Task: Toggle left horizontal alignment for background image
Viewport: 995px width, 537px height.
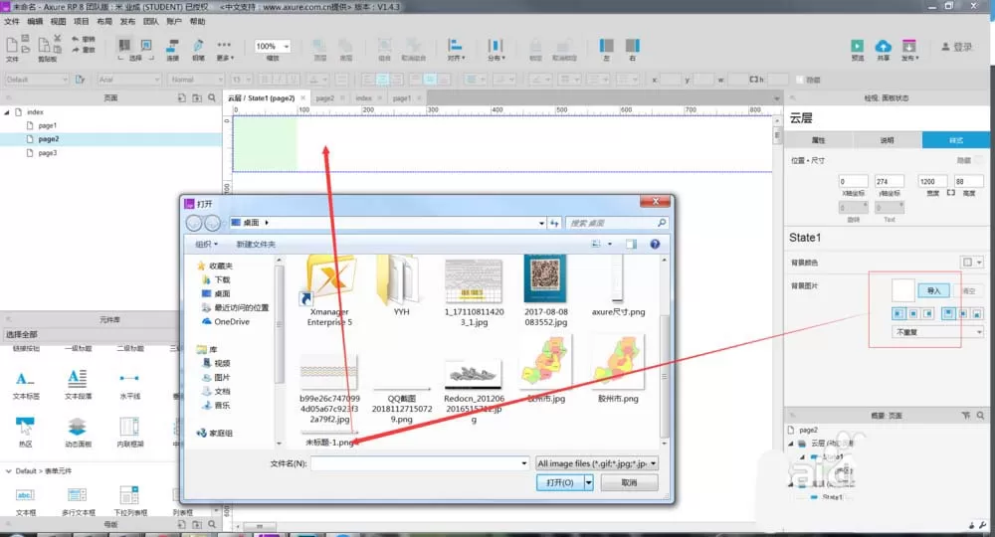Action: tap(897, 314)
